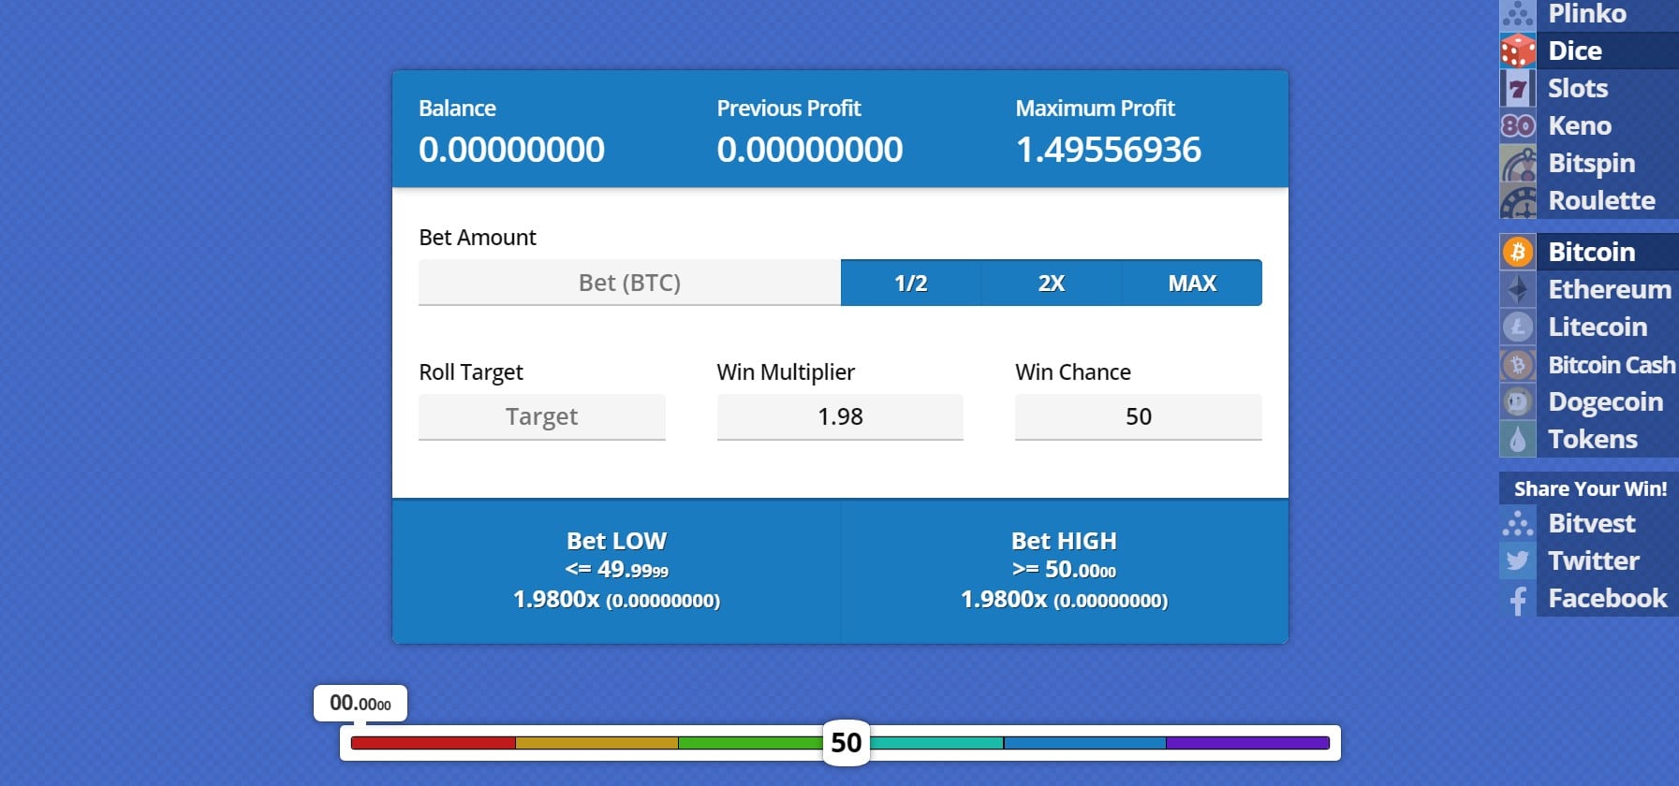Focus the Roll Target field
Screen dimensions: 1679x786
pyautogui.click(x=542, y=416)
